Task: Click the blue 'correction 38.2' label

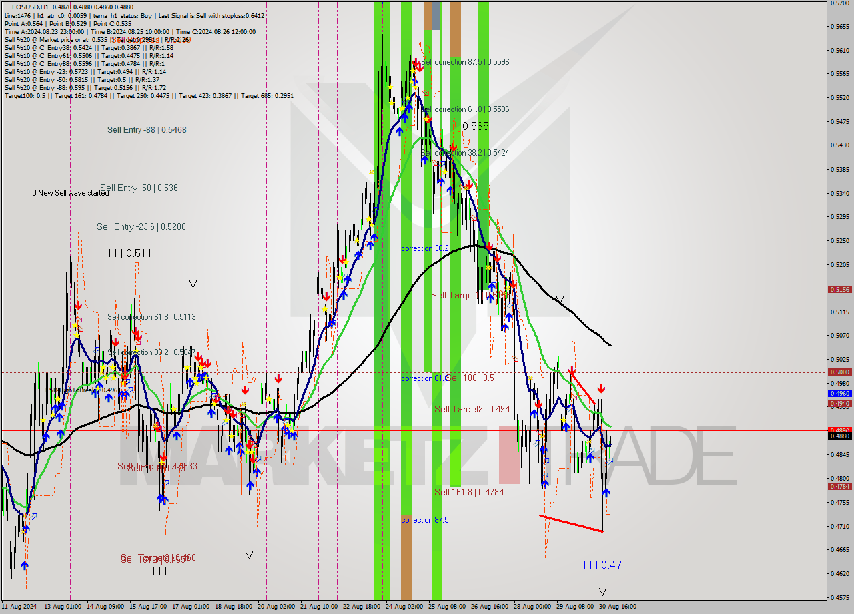Action: tap(425, 248)
